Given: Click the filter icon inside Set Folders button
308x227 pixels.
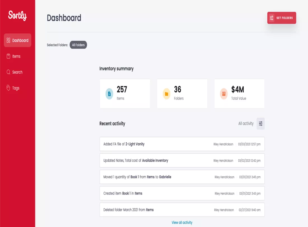Looking at the screenshot, I should point(271,18).
